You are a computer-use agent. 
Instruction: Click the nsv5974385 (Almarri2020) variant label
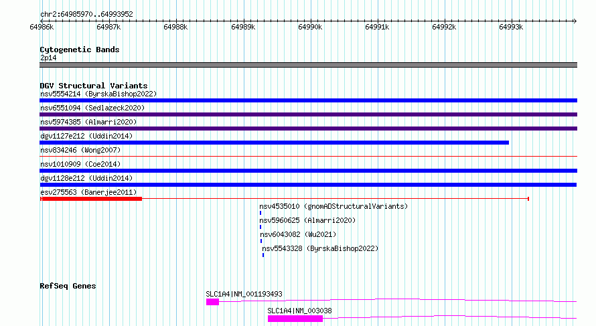(88, 122)
